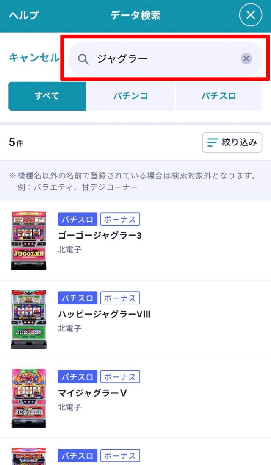271x465 pixels.
Task: Close the data search screen with X icon
Action: [x=251, y=15]
